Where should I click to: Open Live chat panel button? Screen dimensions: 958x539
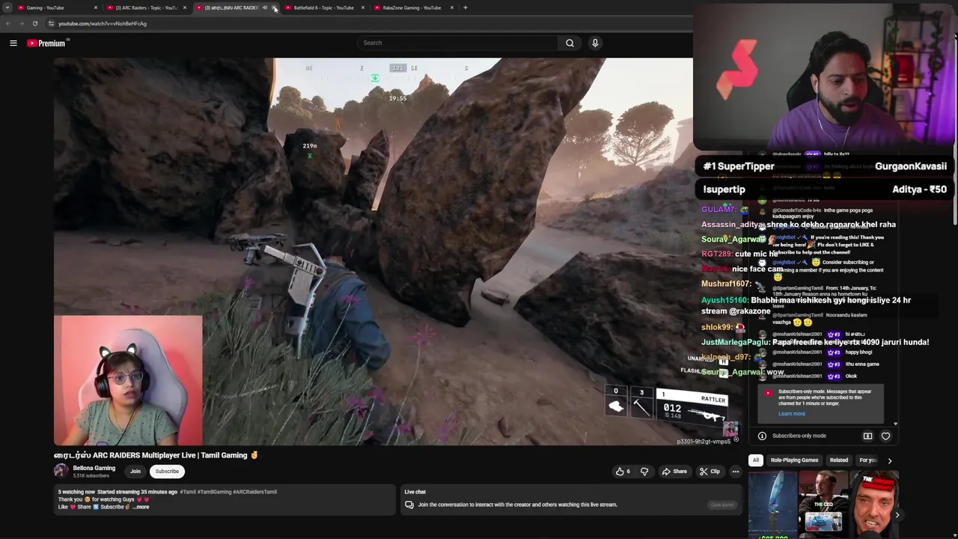click(x=722, y=505)
